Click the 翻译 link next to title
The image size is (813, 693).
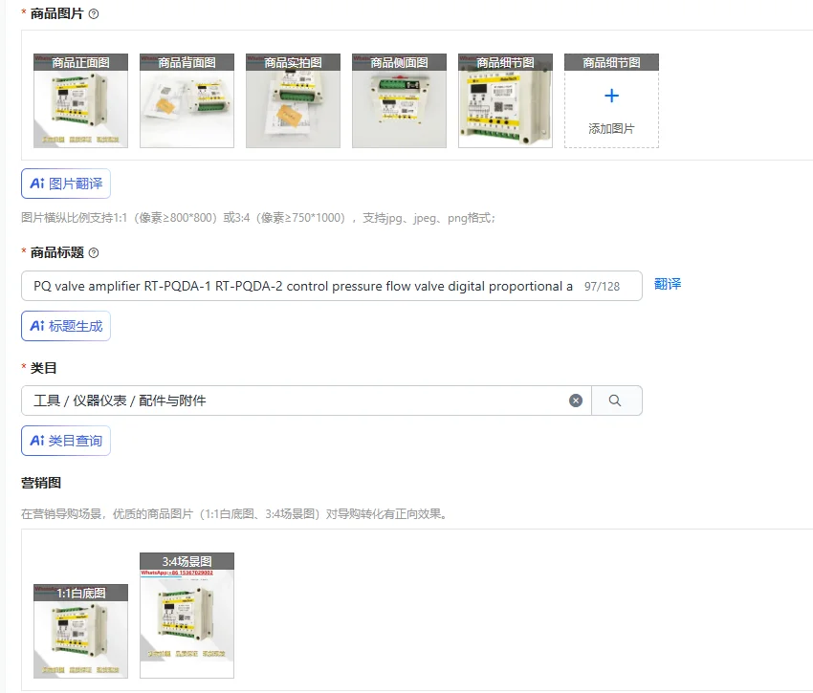(x=668, y=284)
